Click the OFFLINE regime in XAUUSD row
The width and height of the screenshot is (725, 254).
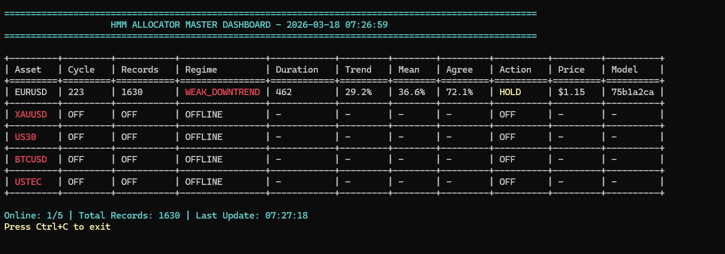(x=204, y=115)
